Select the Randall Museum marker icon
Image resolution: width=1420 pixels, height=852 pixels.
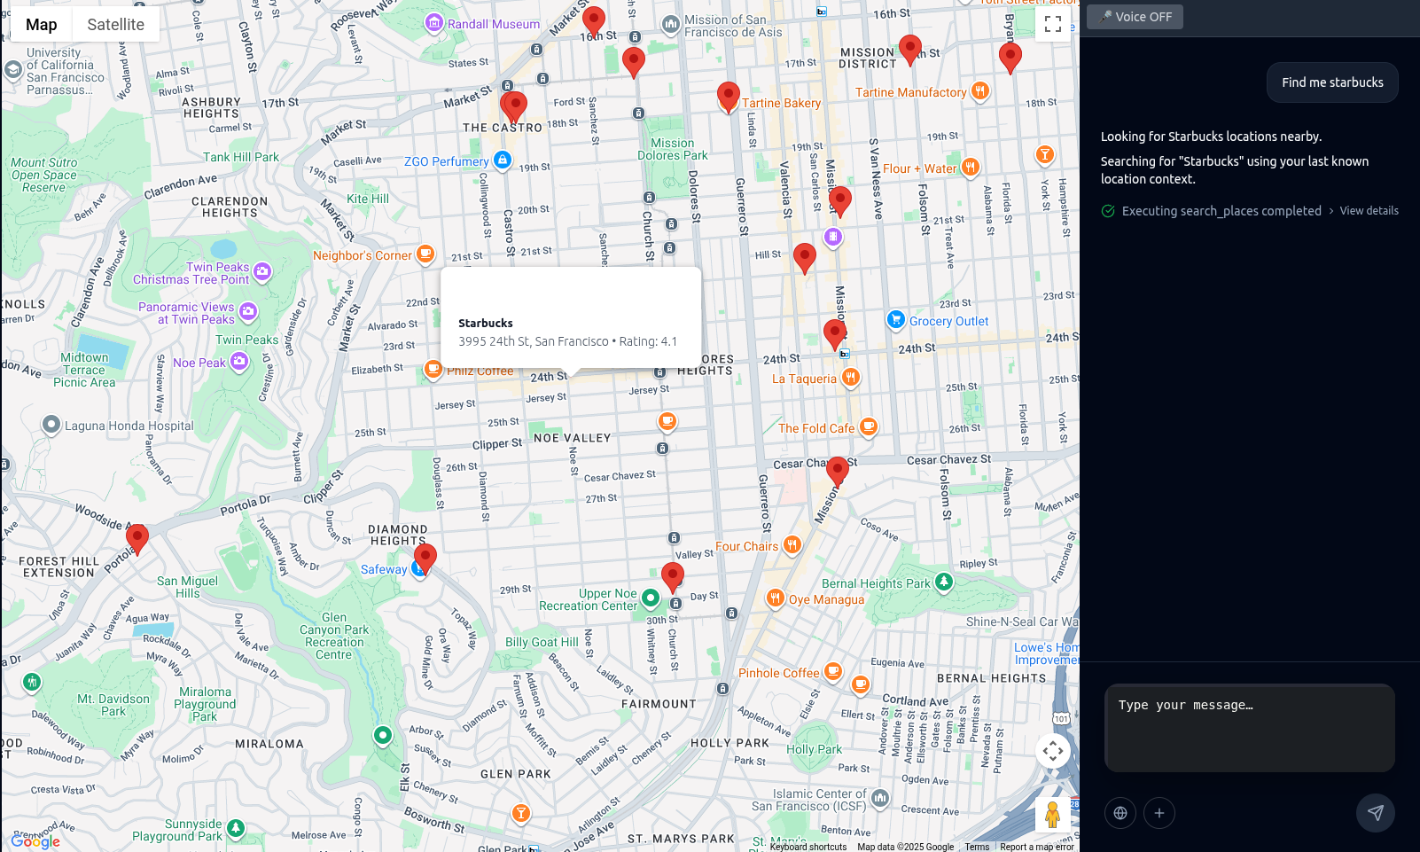[433, 22]
